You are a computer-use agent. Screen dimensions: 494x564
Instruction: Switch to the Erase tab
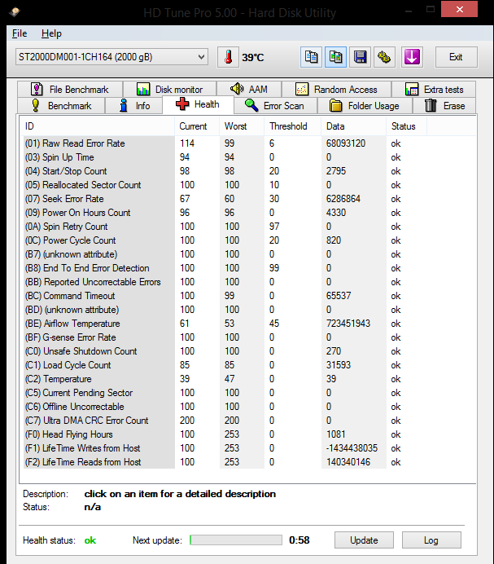coord(445,106)
